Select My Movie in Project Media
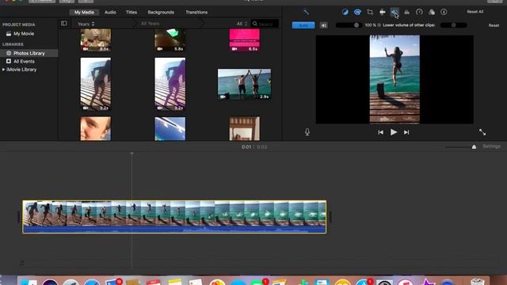 tap(24, 33)
